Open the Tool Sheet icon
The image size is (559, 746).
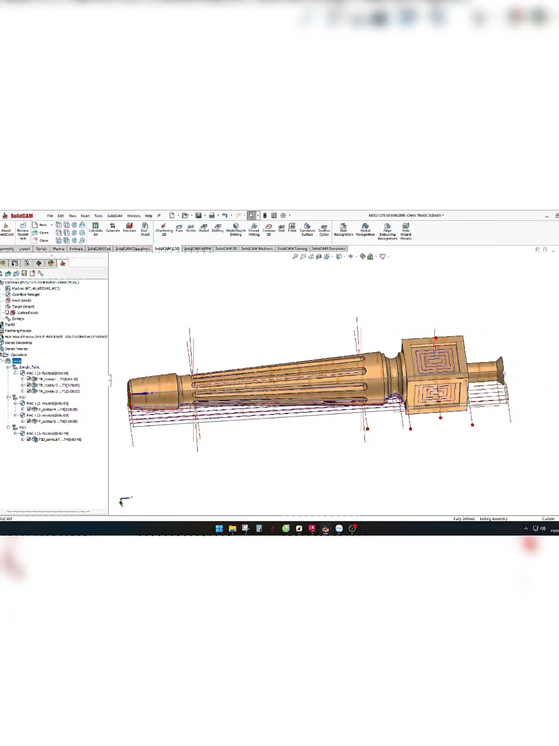(144, 229)
